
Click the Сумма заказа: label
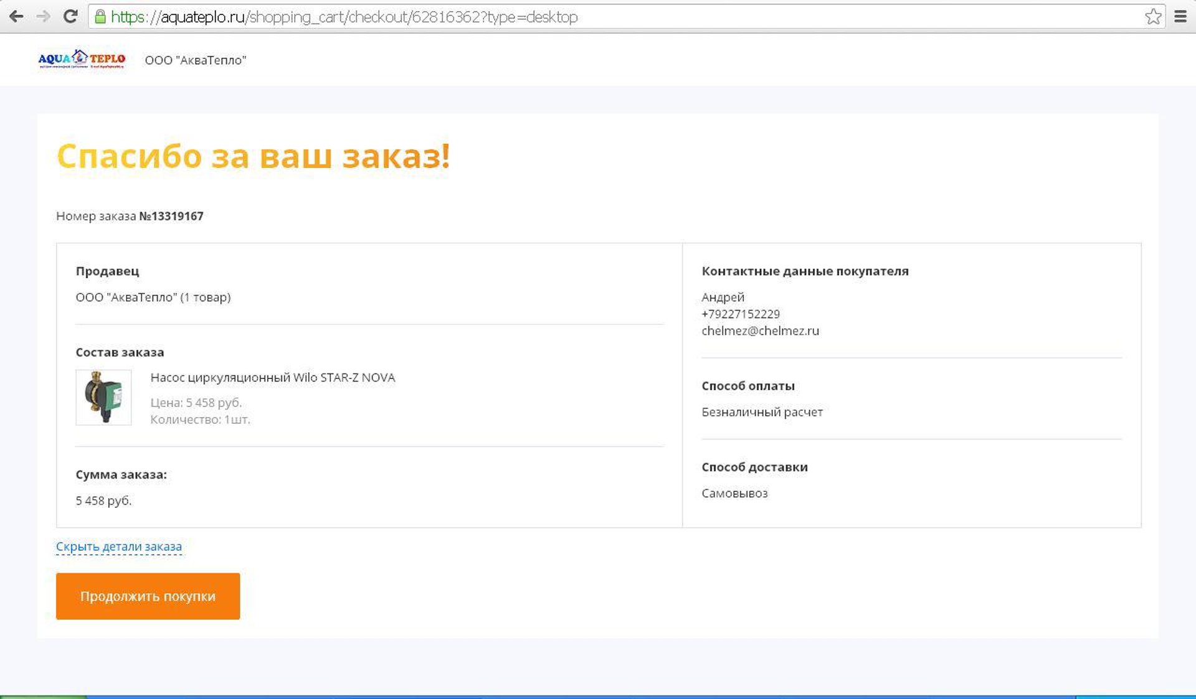pyautogui.click(x=121, y=474)
